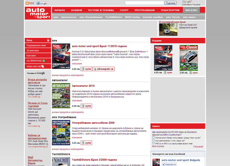Open ams Classic submenu item
Viewport: 230px width, 166px height.
173,17
